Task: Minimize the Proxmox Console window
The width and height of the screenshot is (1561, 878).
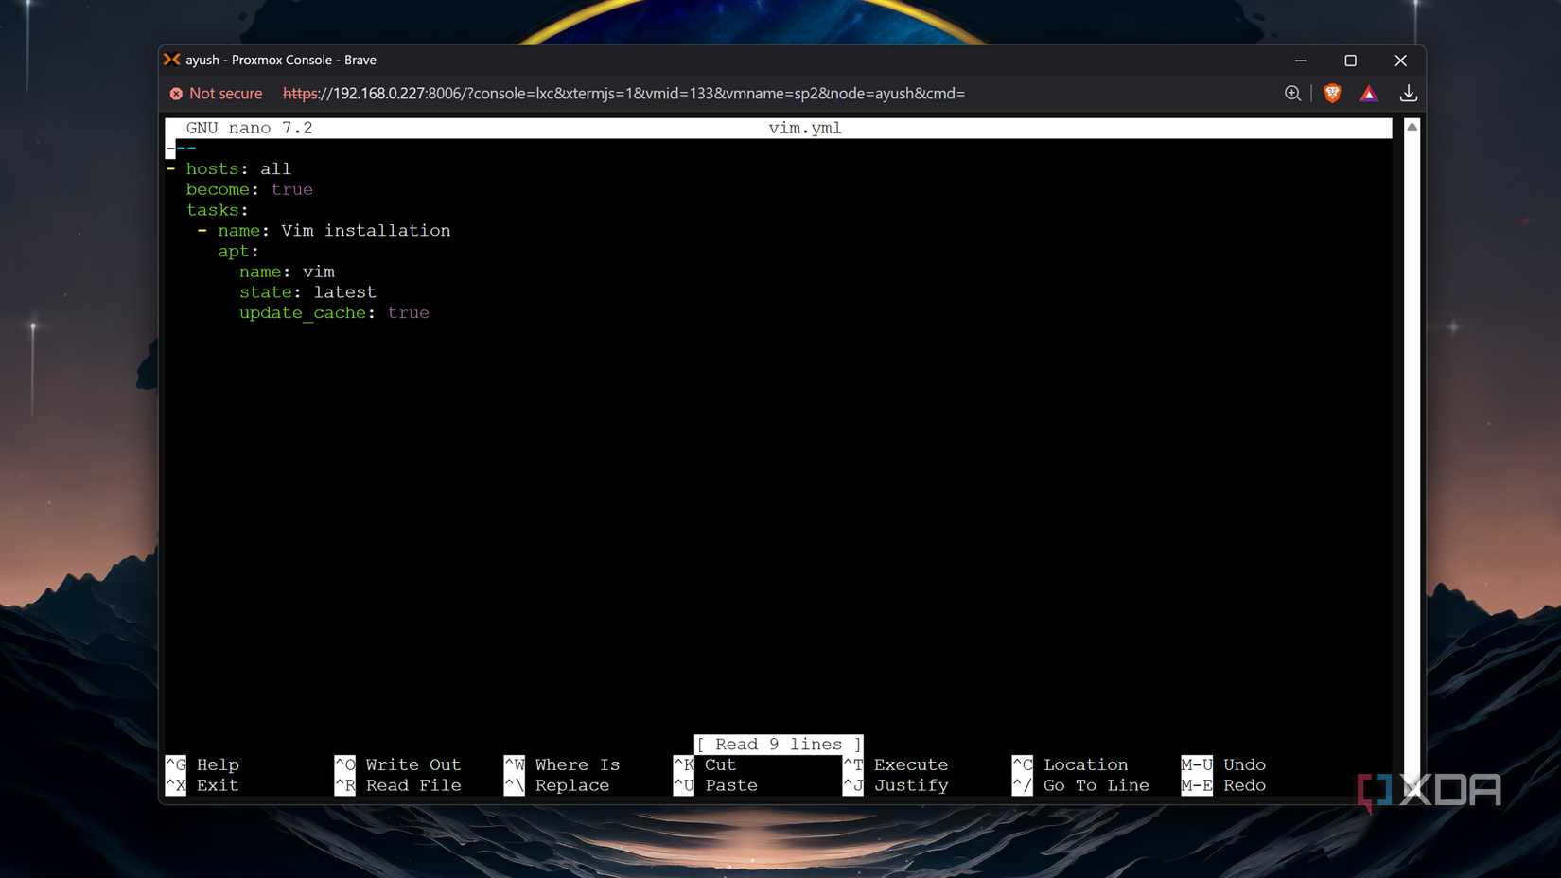Action: 1301,60
